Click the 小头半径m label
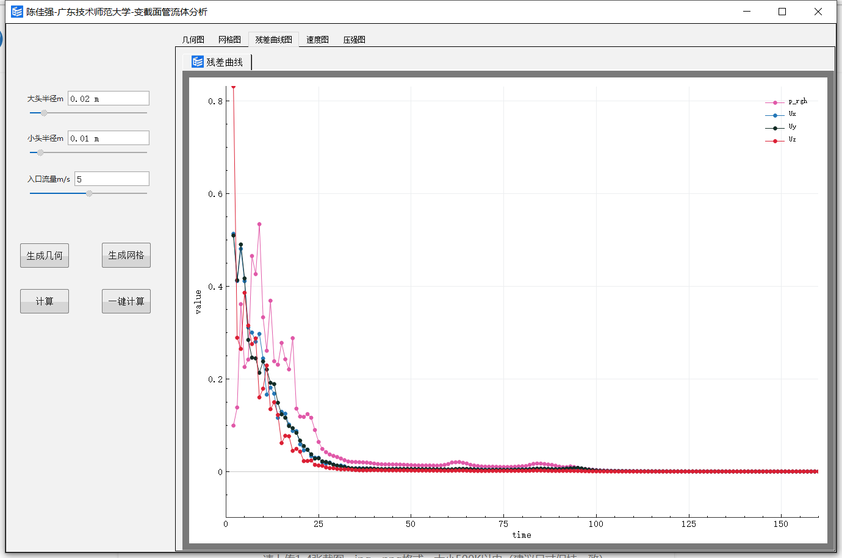Image resolution: width=842 pixels, height=558 pixels. tap(45, 138)
